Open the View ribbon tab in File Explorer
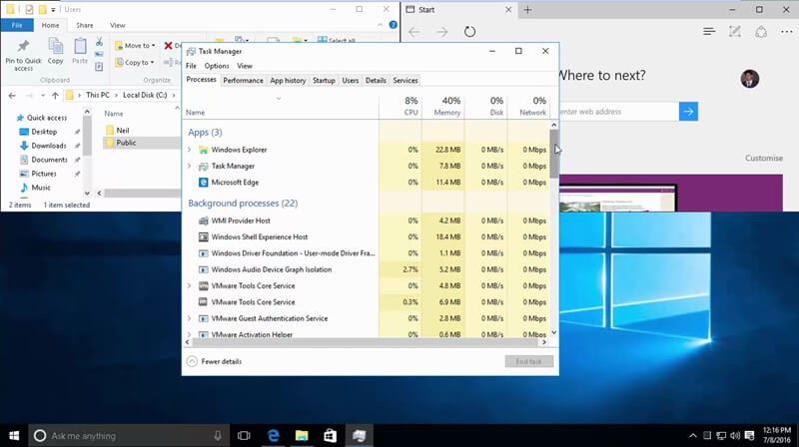Viewport: 799px width, 447px height. coord(117,25)
